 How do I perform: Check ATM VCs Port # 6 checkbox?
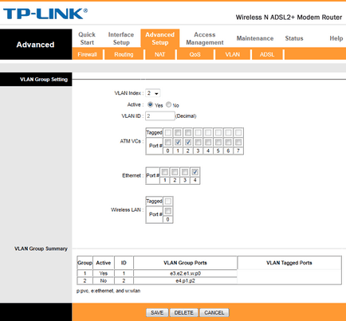[228, 143]
